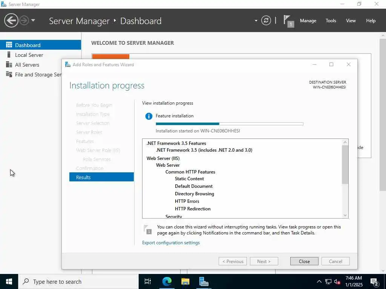Open the Manage menu
This screenshot has height=289, width=386.
tap(308, 21)
